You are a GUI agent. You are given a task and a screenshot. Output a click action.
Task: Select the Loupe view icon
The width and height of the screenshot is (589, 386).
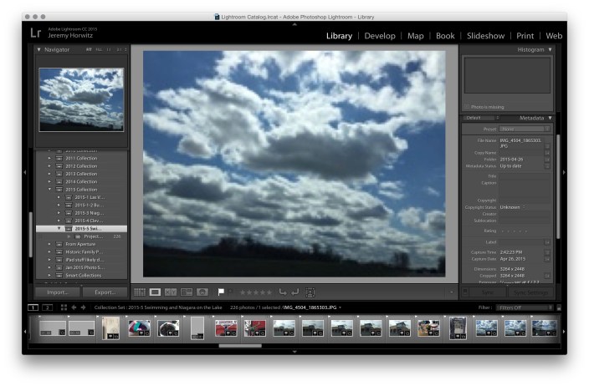point(155,292)
